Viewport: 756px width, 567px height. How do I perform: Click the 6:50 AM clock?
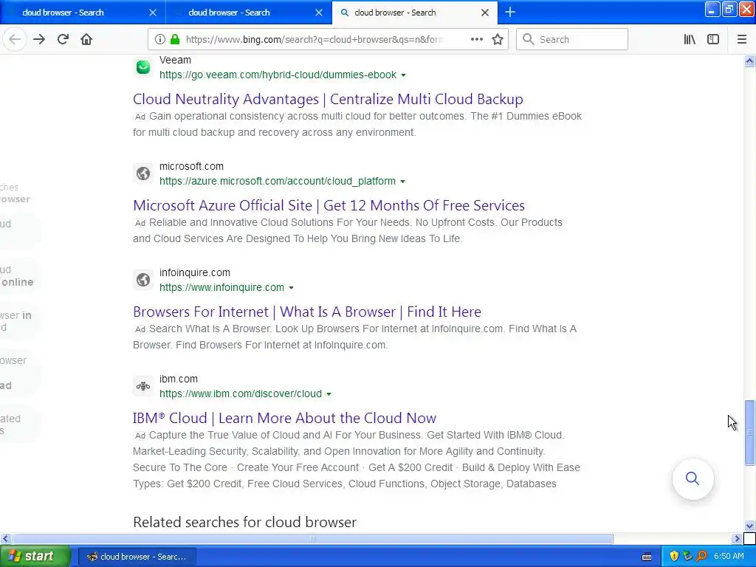(729, 557)
